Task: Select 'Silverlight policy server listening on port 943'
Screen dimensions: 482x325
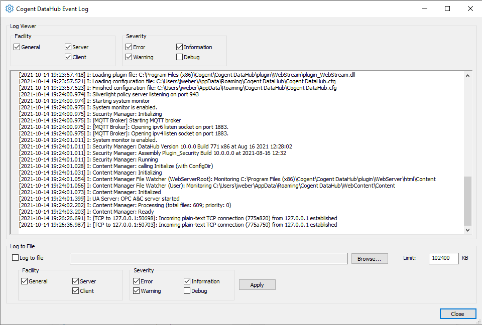Action: coord(109,94)
